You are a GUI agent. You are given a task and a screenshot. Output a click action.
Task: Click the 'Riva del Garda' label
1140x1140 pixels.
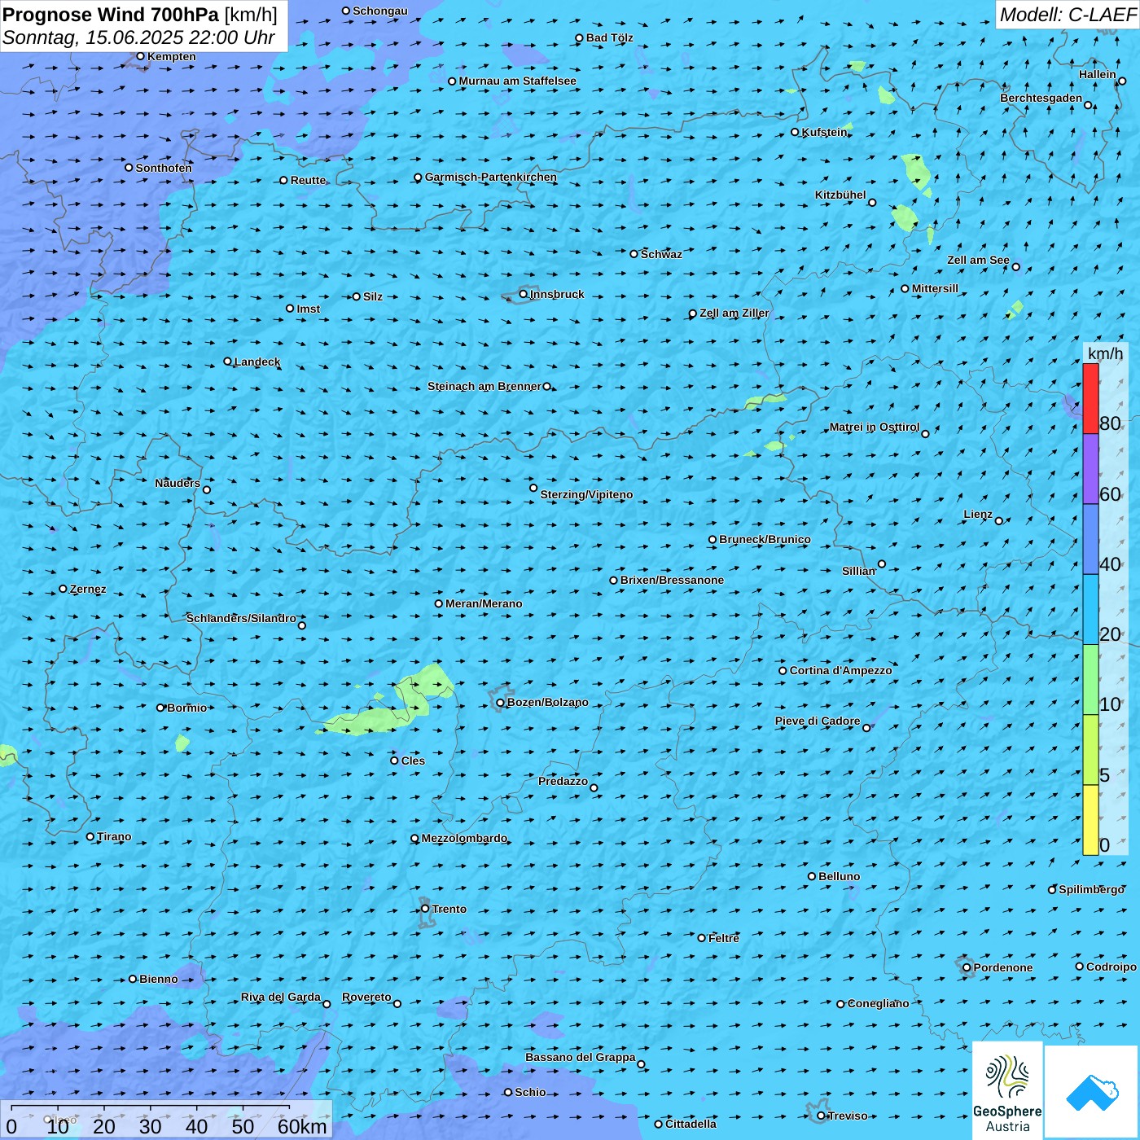pos(281,997)
